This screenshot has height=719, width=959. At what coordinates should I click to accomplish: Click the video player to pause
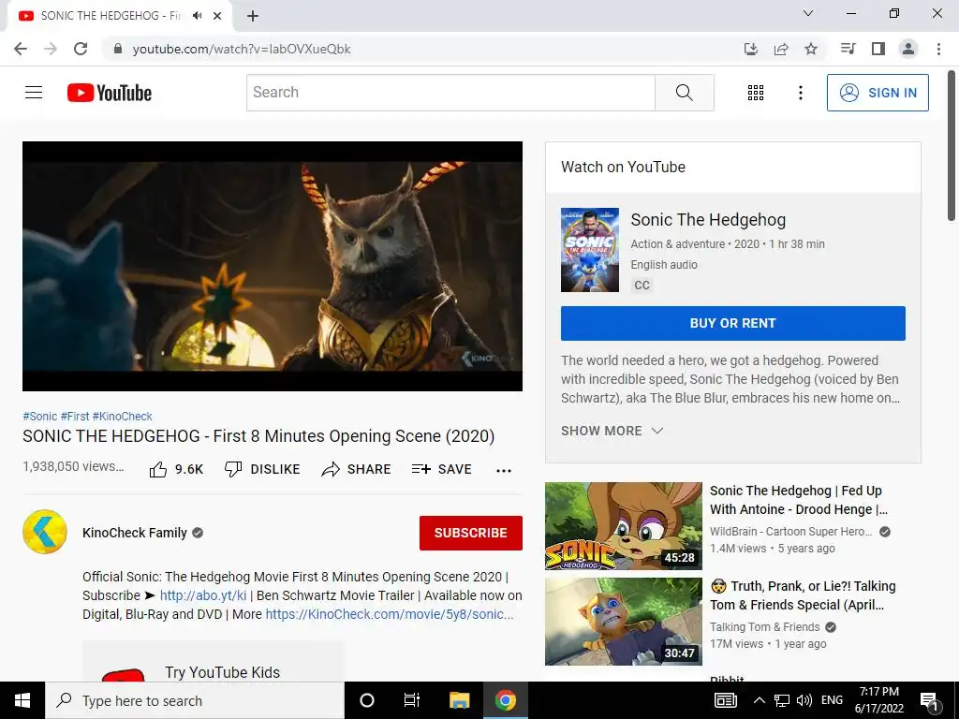click(273, 266)
